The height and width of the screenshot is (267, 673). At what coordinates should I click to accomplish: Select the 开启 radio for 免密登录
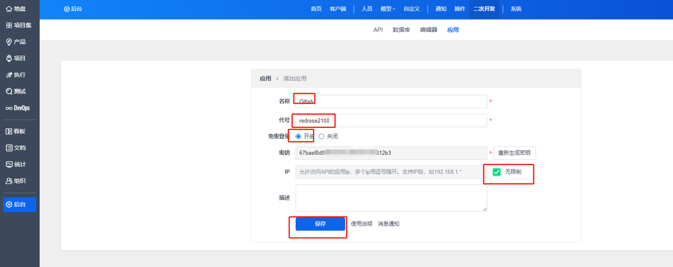(298, 136)
